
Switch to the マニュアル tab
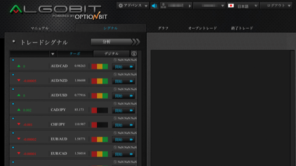pyautogui.click(x=39, y=28)
